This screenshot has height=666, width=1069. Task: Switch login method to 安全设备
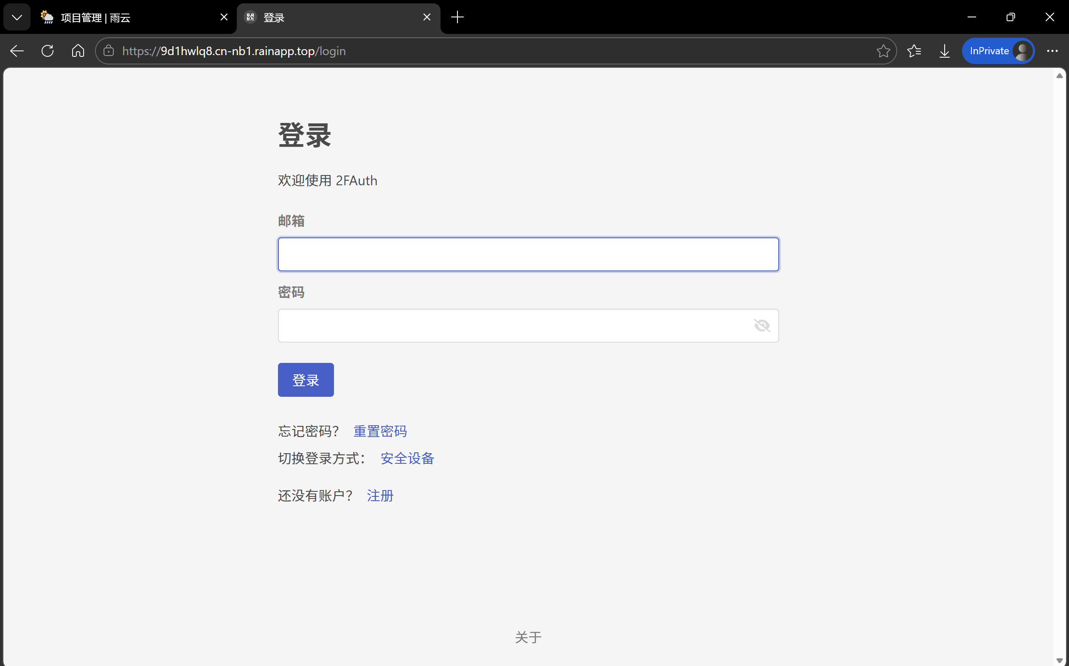point(407,459)
